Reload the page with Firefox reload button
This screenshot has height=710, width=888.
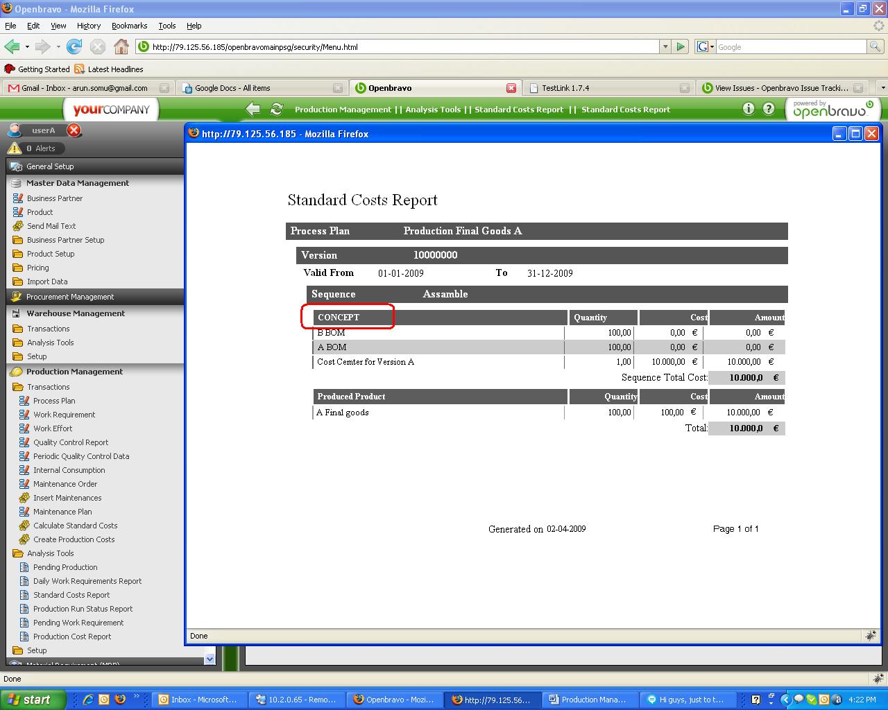point(74,47)
